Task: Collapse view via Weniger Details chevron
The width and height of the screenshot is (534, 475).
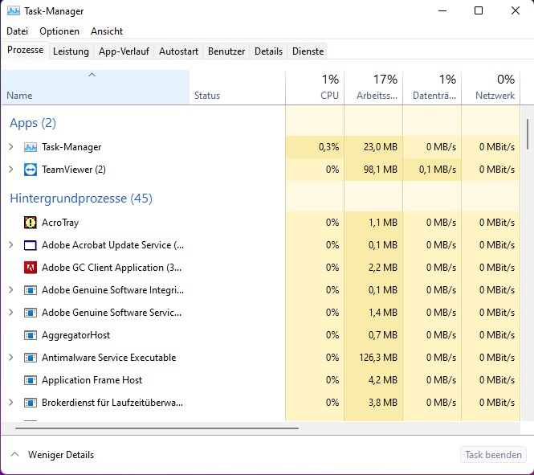Action: click(14, 454)
